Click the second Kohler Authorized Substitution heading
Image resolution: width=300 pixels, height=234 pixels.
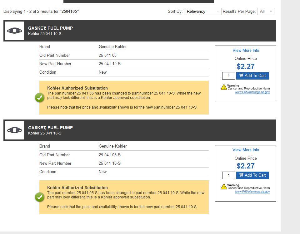(77, 188)
